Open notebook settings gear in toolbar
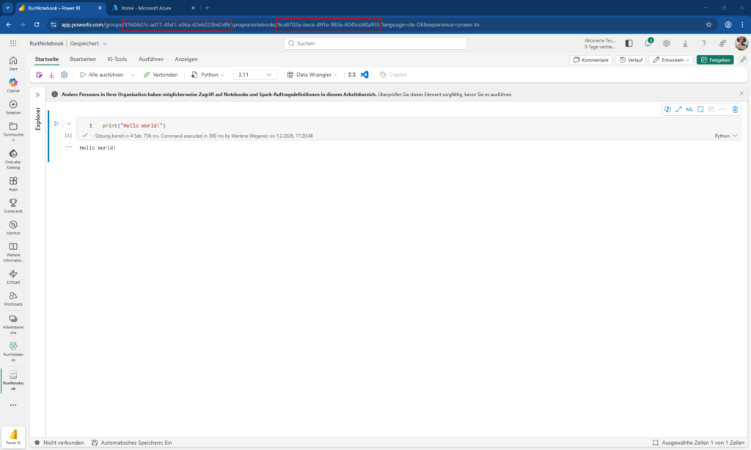The width and height of the screenshot is (751, 450). tap(63, 74)
